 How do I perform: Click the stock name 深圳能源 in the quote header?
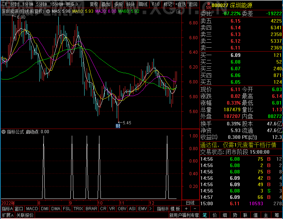coord(241,6)
